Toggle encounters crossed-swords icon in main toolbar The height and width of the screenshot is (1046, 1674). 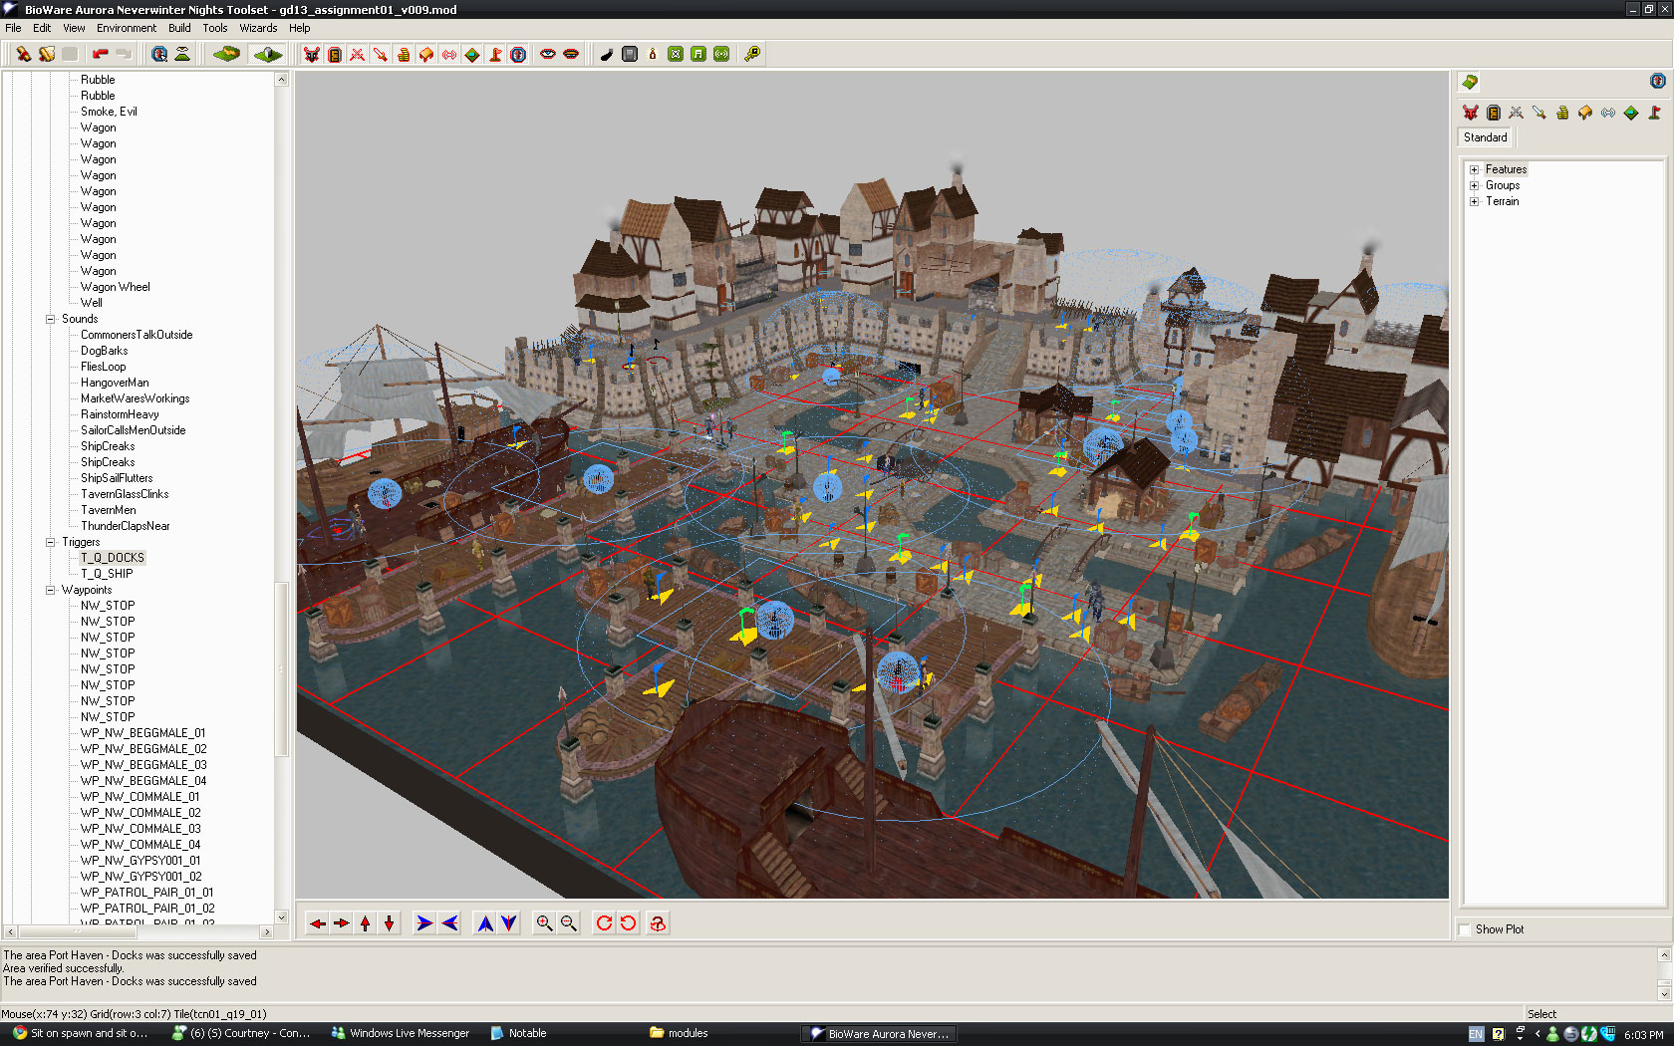pyautogui.click(x=358, y=54)
